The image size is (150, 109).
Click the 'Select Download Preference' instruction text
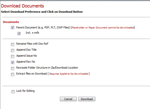click(x=42, y=12)
